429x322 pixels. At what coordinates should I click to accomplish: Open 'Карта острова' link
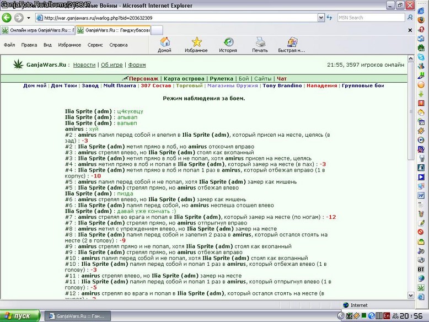pos(184,79)
